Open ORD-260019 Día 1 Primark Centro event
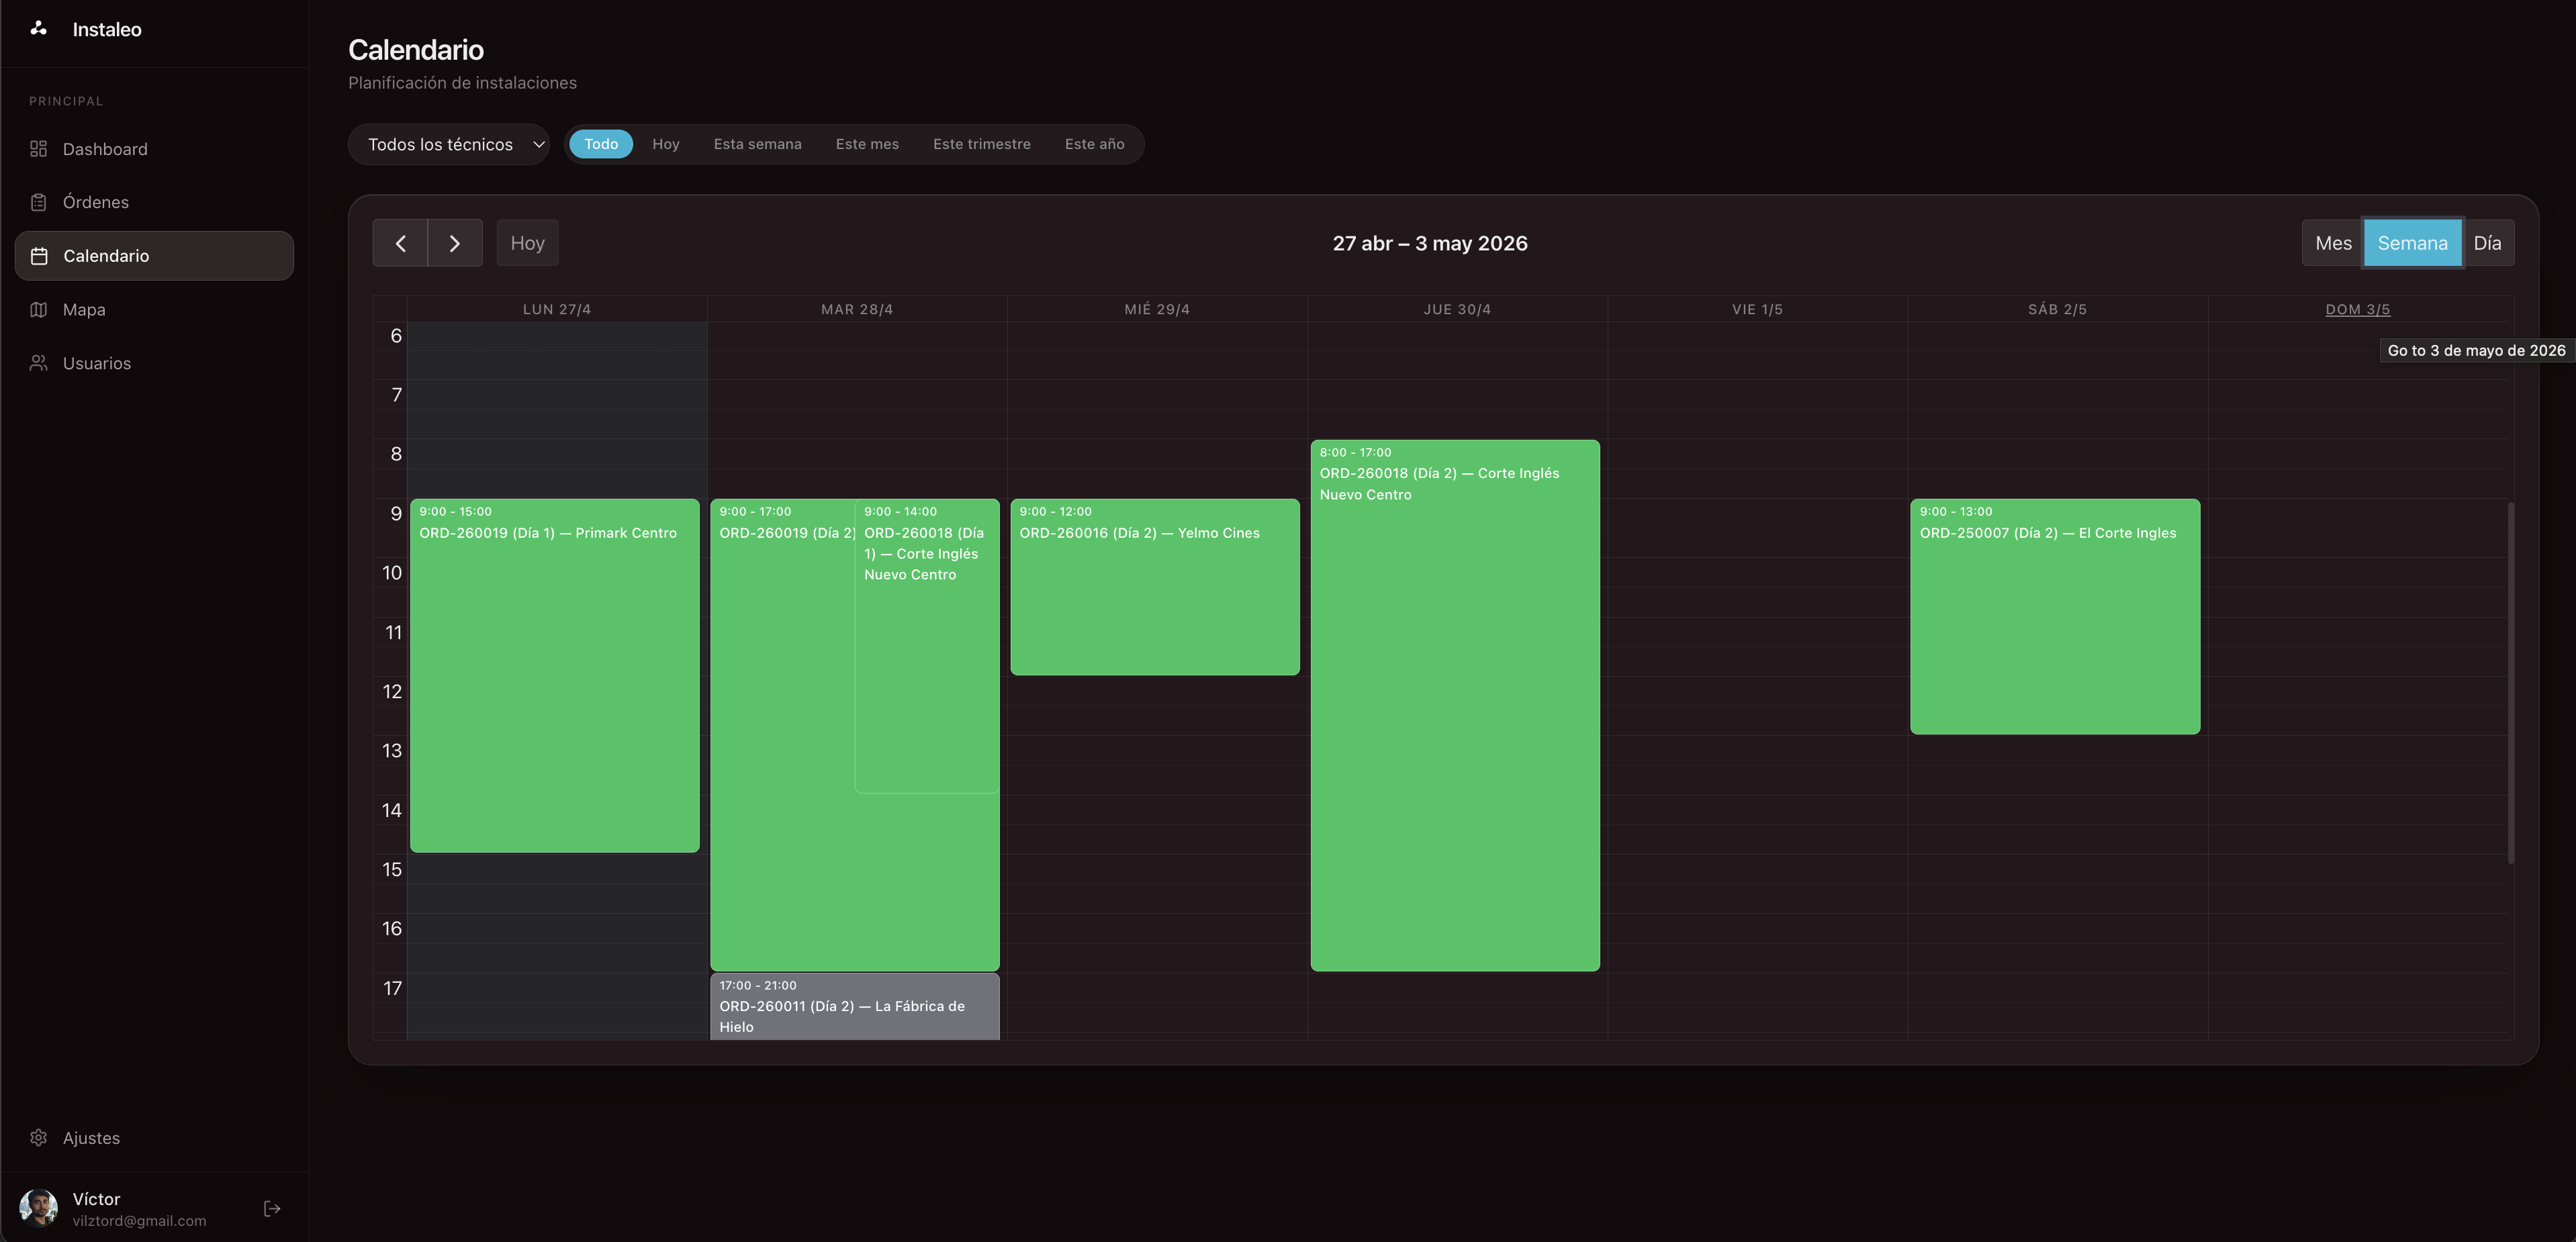The image size is (2576, 1242). pyautogui.click(x=555, y=676)
